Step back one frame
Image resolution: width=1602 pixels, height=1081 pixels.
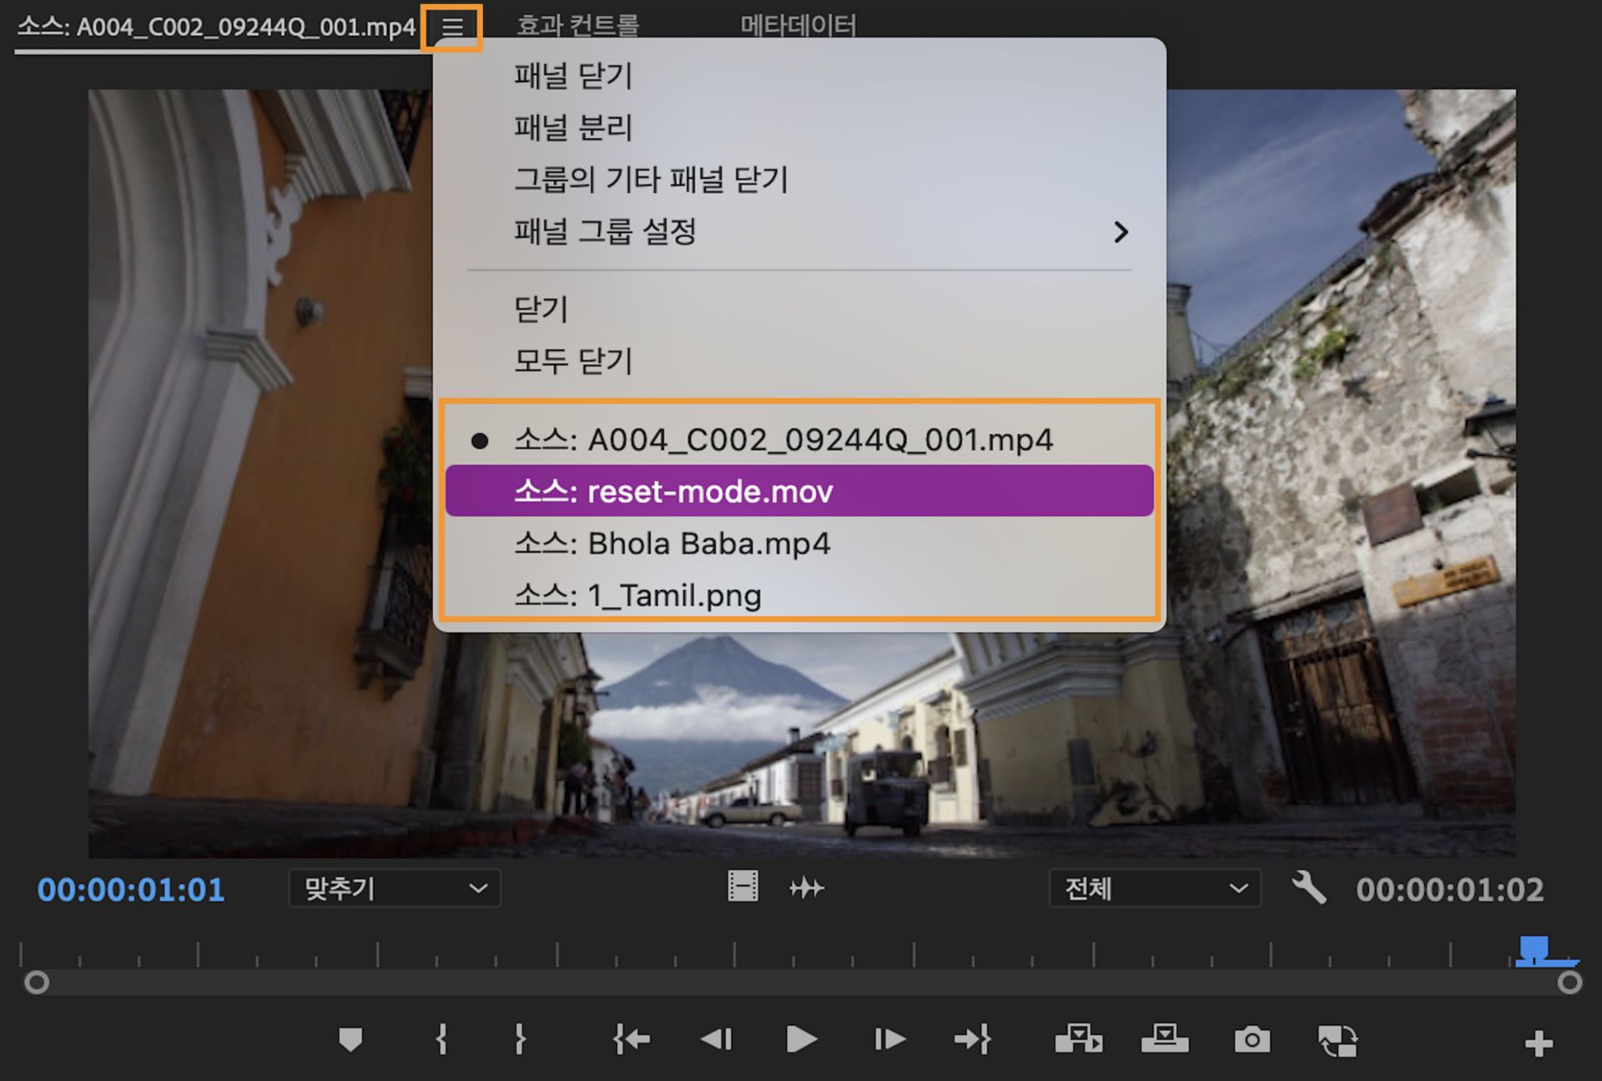coord(716,1040)
